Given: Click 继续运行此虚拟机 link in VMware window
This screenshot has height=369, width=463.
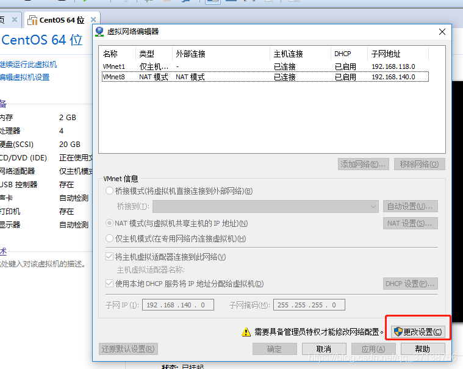Looking at the screenshot, I should pos(28,65).
